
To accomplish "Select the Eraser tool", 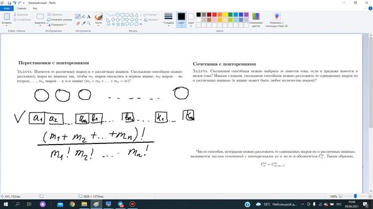I will tap(78, 23).
